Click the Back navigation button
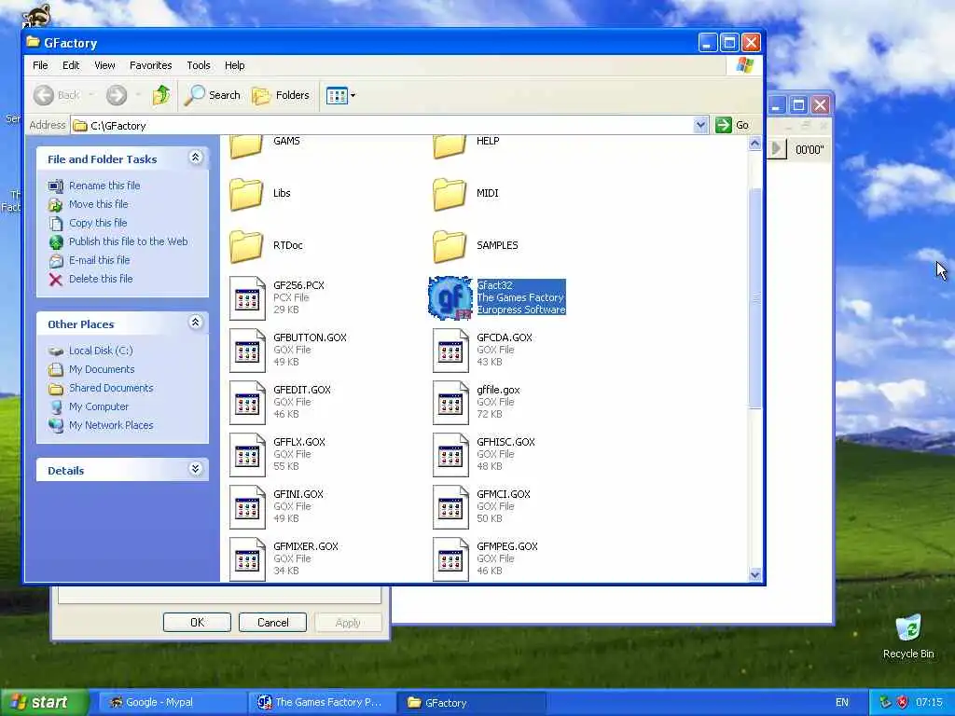 [x=57, y=95]
